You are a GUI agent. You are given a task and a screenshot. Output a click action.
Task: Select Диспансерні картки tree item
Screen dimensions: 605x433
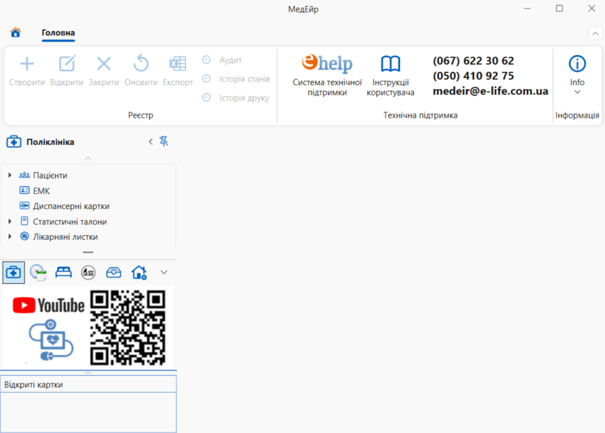(71, 206)
